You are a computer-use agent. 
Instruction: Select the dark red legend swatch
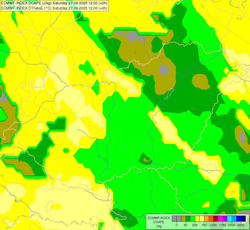click(216, 219)
